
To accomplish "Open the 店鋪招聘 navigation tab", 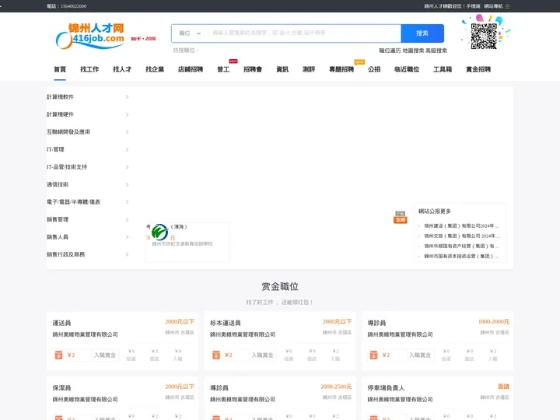I will point(191,69).
